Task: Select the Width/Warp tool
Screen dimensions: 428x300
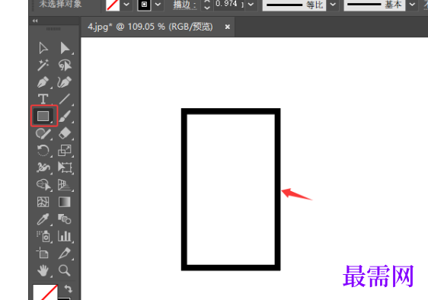Action: pos(43,168)
